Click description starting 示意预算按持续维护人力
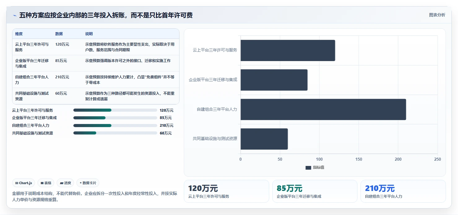 [x=130, y=80]
